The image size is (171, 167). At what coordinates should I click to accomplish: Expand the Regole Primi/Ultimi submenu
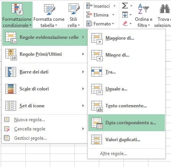(45, 54)
